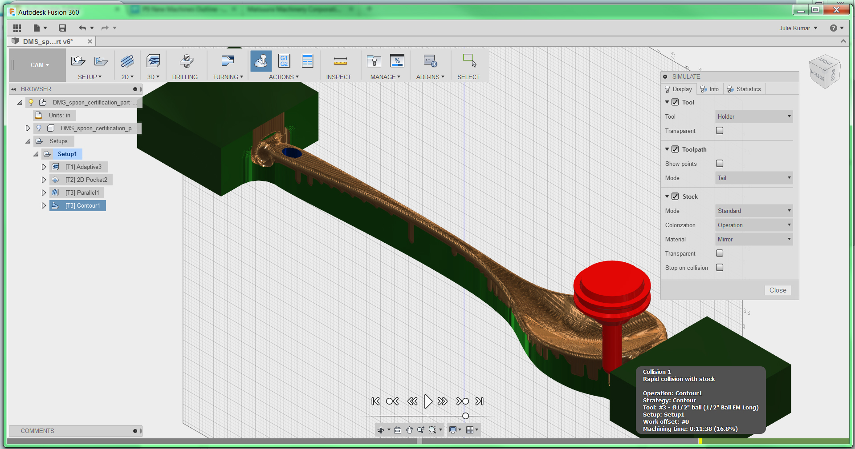
Task: Open the ACTIONS menu
Action: [x=284, y=77]
